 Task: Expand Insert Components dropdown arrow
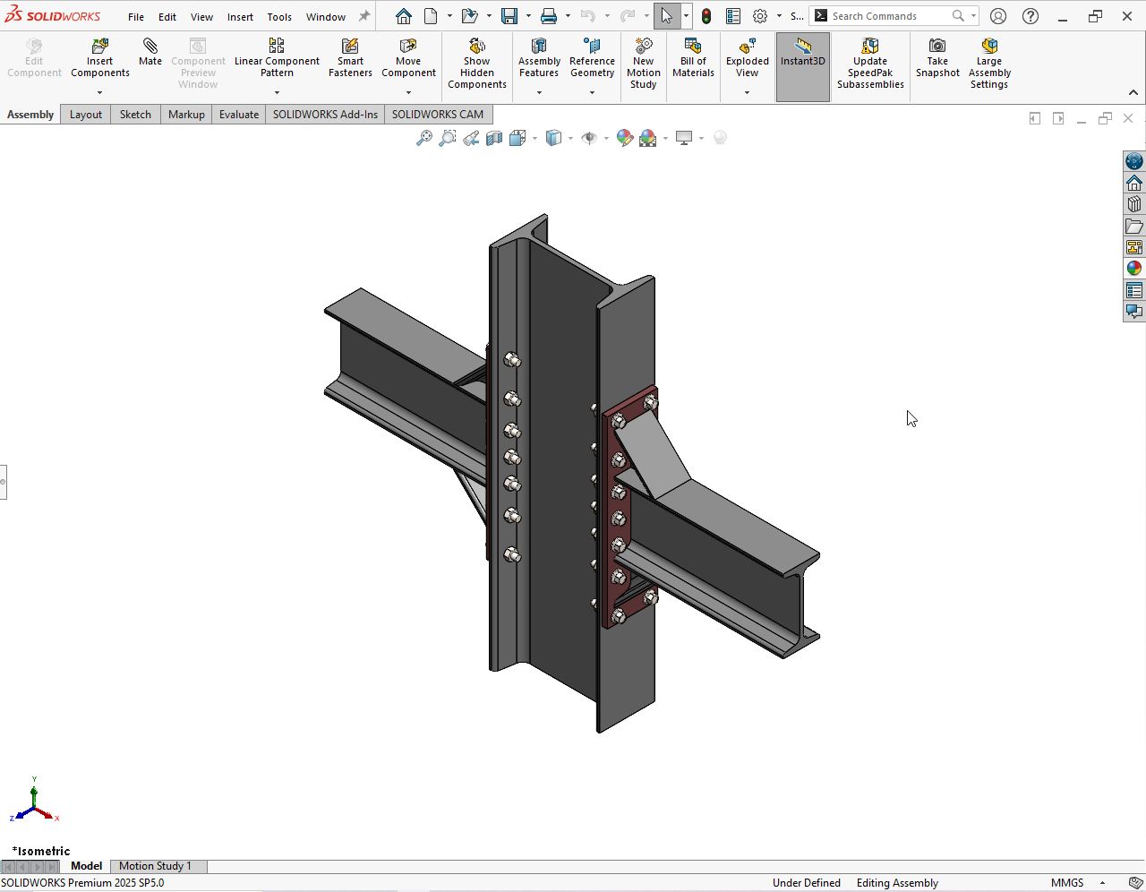[x=100, y=92]
